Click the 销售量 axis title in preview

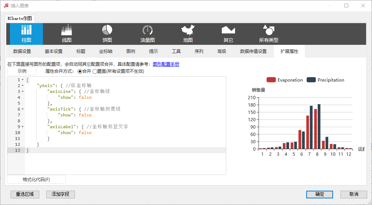point(259,90)
